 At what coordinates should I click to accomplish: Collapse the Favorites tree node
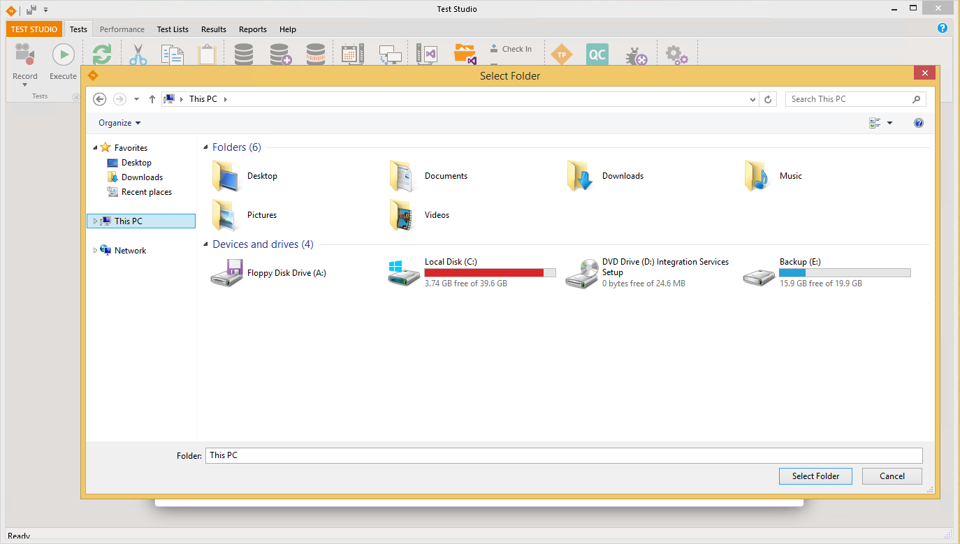pos(96,148)
